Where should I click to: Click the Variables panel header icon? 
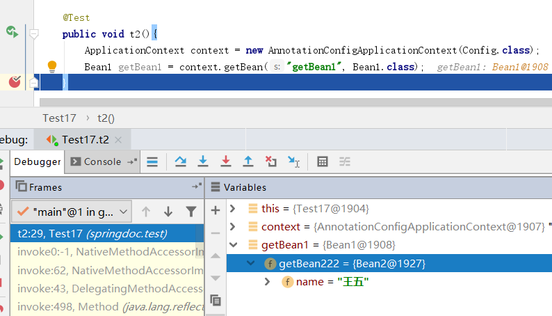coord(216,187)
